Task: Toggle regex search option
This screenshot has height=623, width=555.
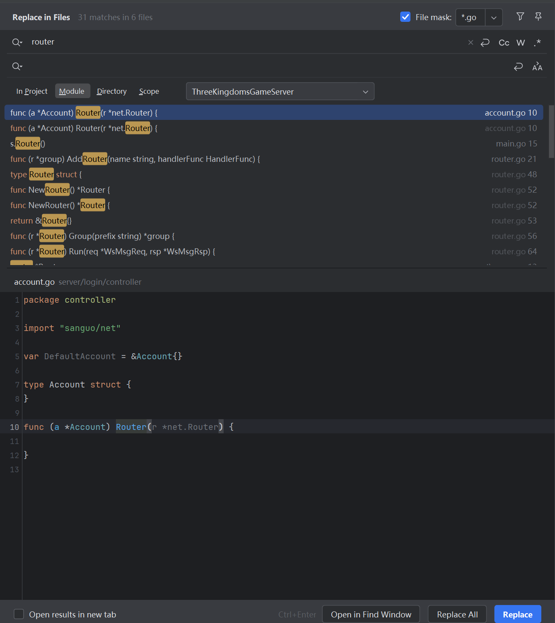Action: coord(537,42)
